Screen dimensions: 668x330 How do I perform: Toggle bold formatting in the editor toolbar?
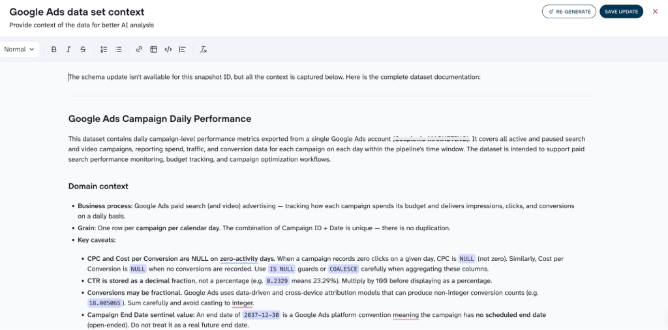tap(53, 50)
